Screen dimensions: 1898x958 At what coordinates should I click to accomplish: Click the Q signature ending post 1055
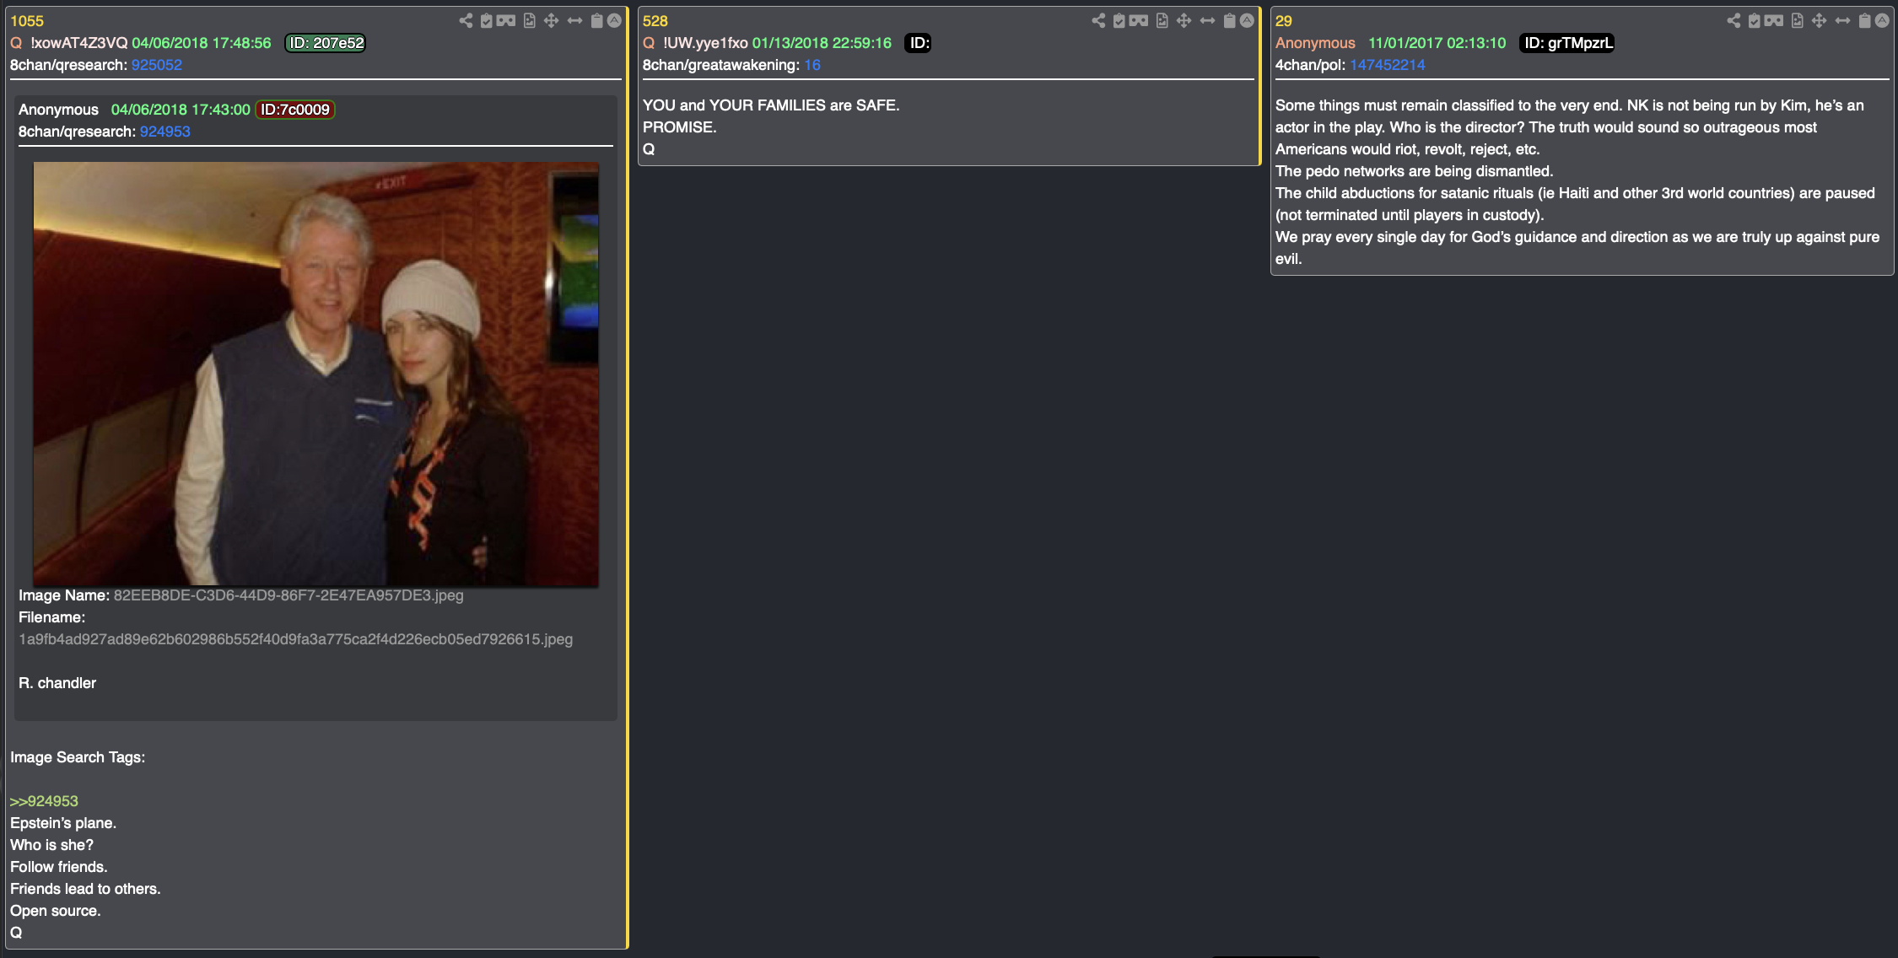16,933
